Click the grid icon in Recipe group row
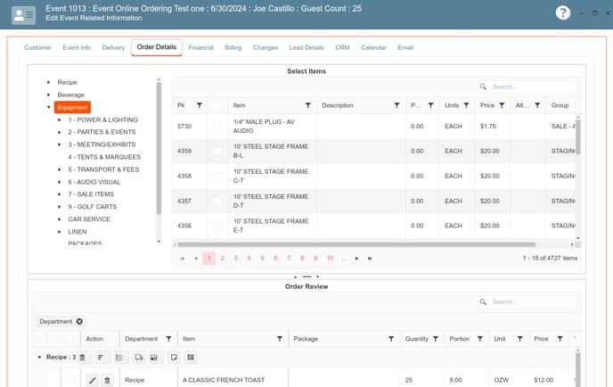 [191, 358]
